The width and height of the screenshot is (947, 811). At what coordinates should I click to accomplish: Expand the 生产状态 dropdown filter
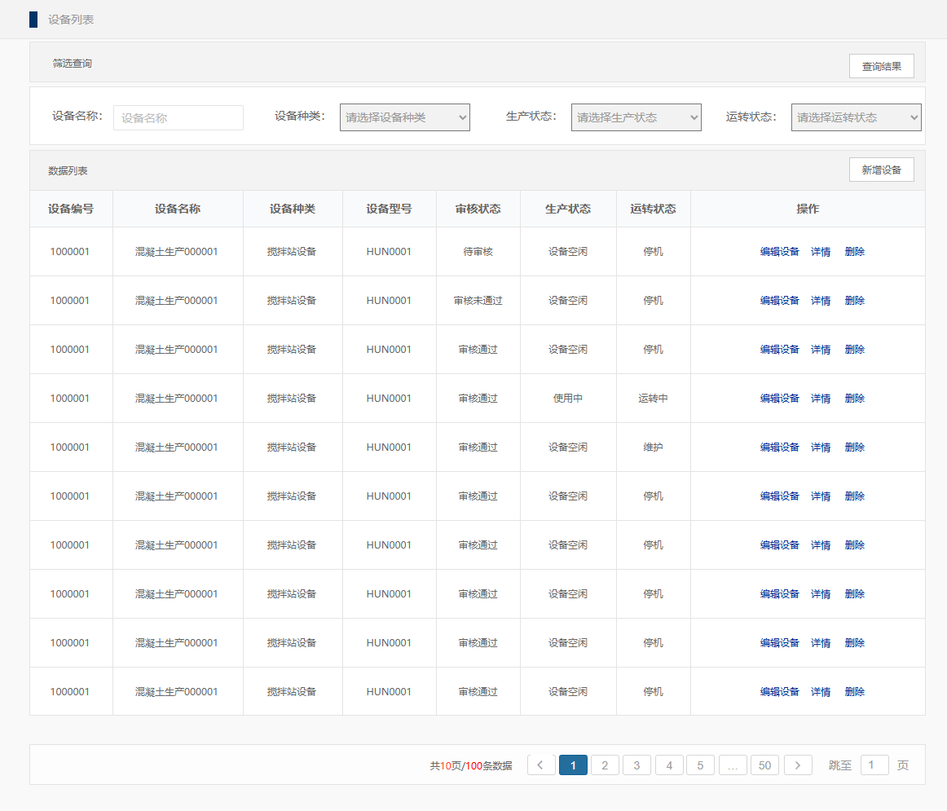point(636,117)
